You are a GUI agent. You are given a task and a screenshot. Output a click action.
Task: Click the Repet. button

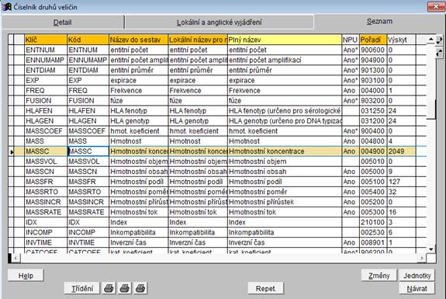[266, 288]
